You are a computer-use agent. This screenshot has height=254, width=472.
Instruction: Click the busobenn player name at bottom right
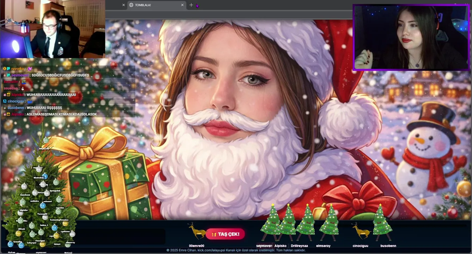coord(388,246)
